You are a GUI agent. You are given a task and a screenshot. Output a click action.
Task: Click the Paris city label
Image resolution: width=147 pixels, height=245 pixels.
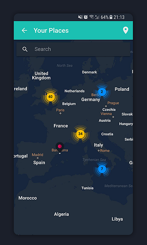click(x=60, y=110)
